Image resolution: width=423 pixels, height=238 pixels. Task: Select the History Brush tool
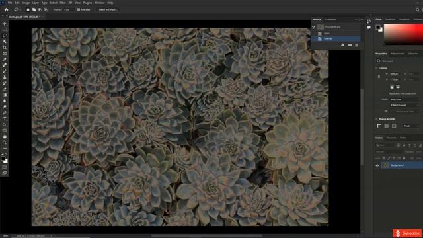[5, 83]
